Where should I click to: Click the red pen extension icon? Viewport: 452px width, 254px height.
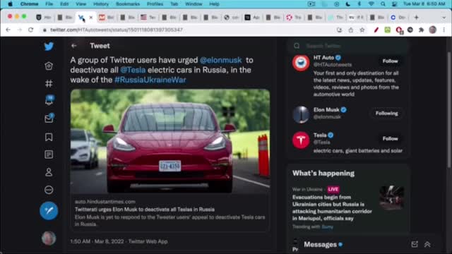pos(376,30)
